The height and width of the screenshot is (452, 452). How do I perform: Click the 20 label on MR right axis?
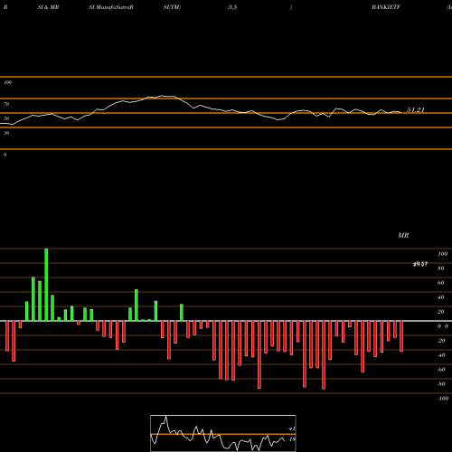pyautogui.click(x=441, y=312)
